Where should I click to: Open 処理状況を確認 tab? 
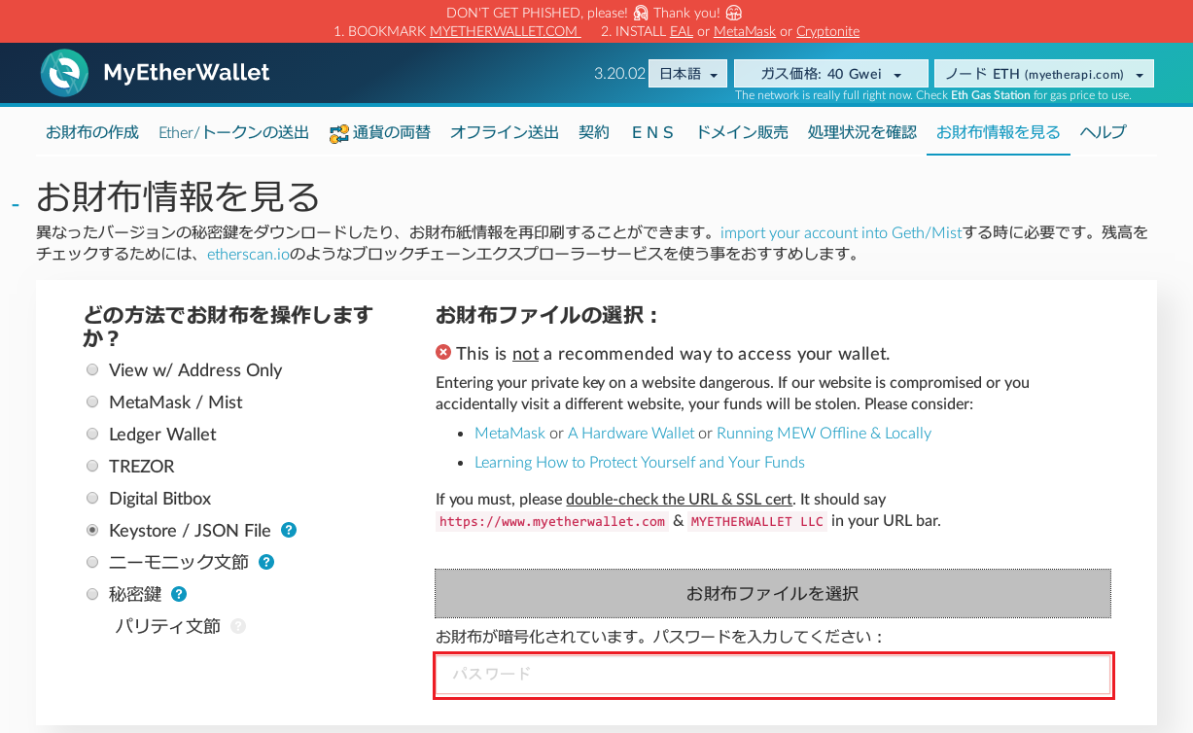(x=862, y=132)
